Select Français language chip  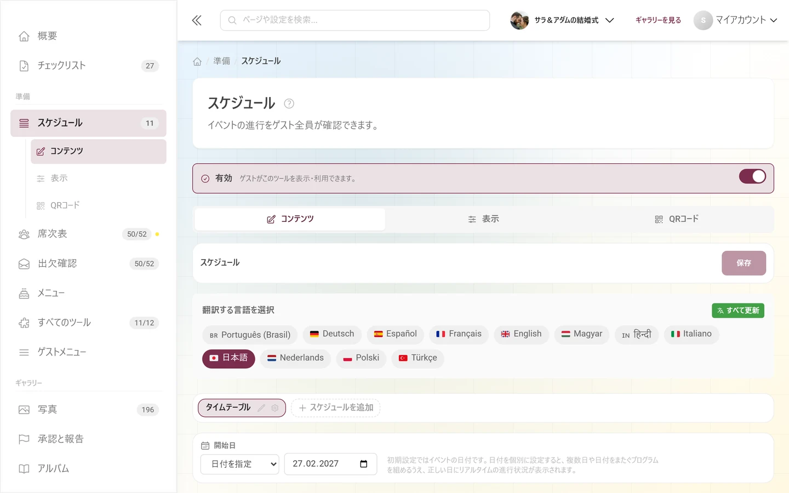[x=459, y=334]
